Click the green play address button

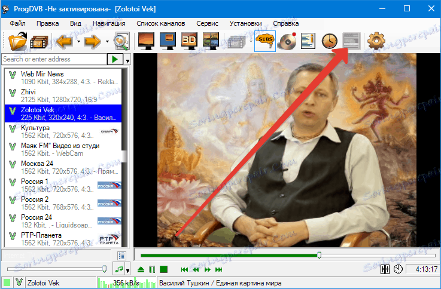[115, 59]
